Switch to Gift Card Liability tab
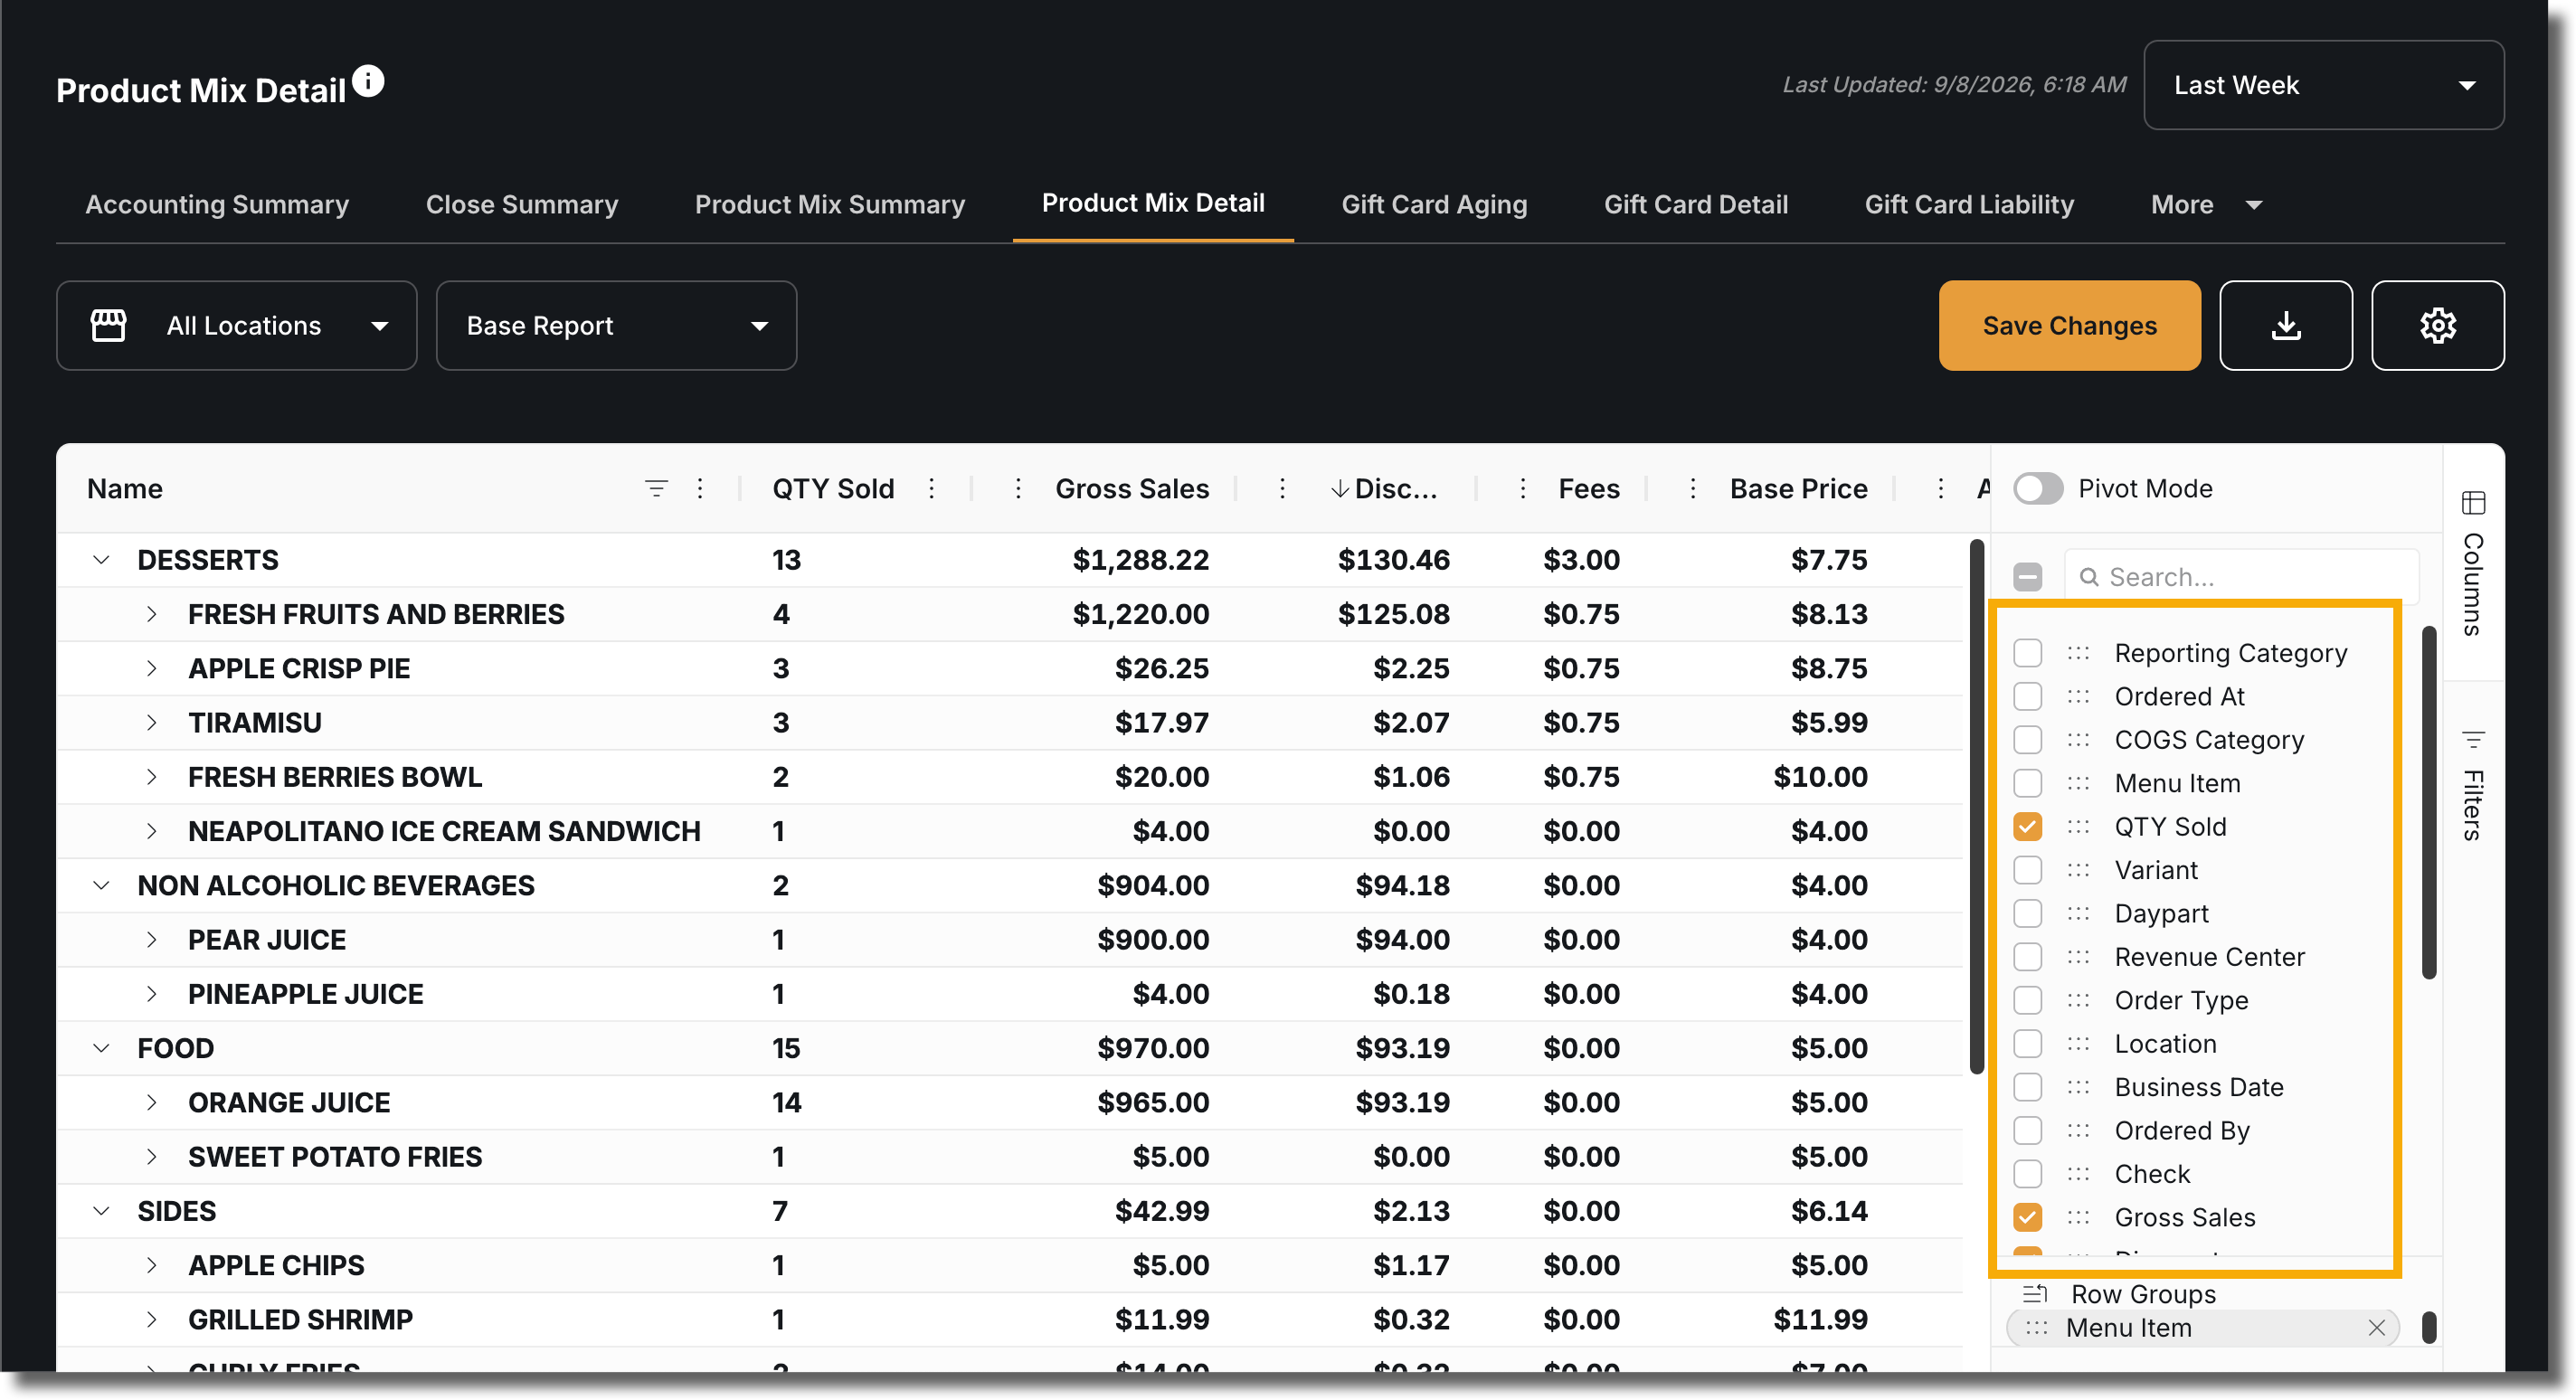The width and height of the screenshot is (2576, 1400). pos(1969,204)
